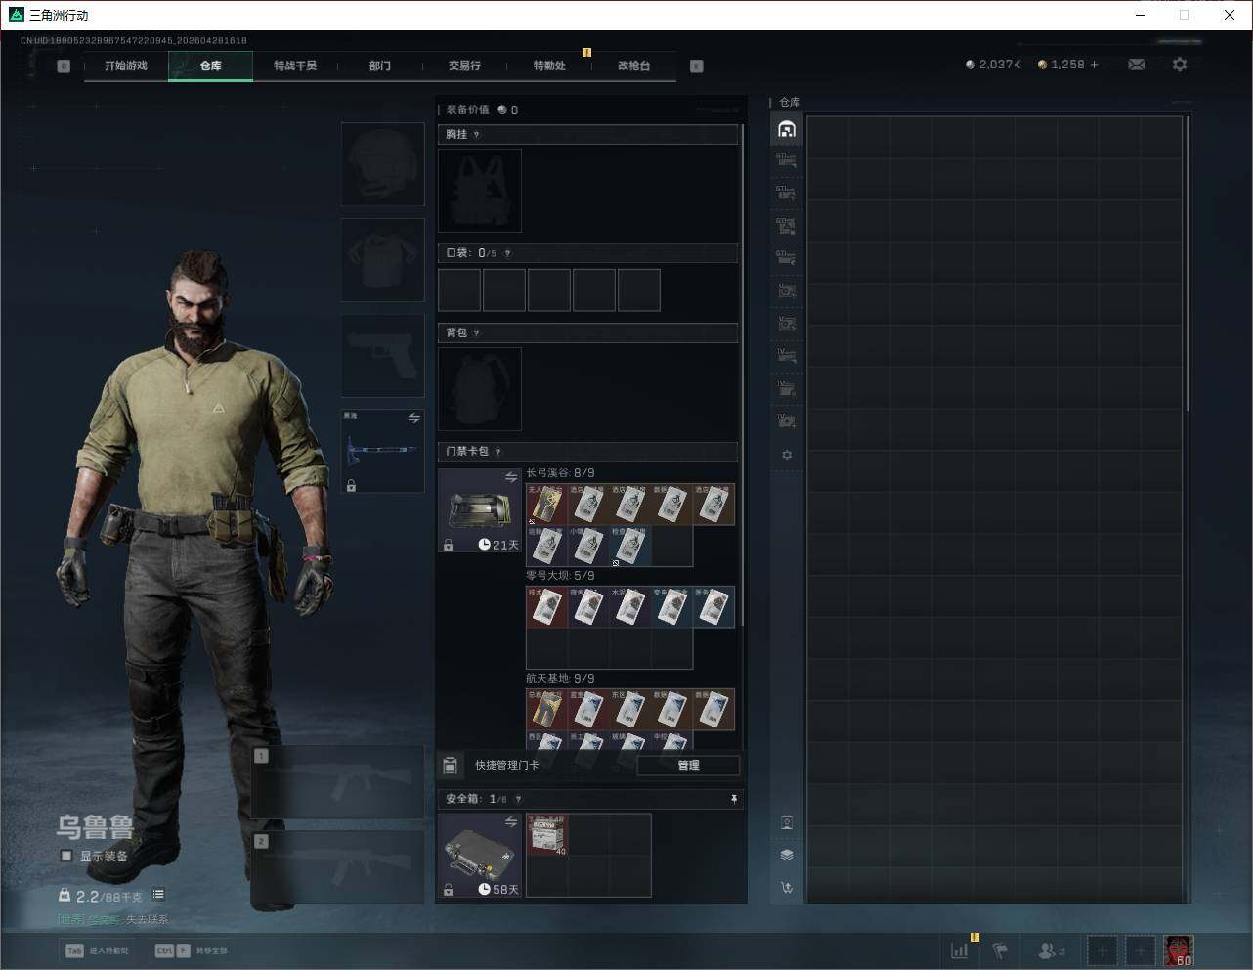The width and height of the screenshot is (1253, 970).
Task: Open the player avatar in bottom corner
Action: tap(1179, 950)
